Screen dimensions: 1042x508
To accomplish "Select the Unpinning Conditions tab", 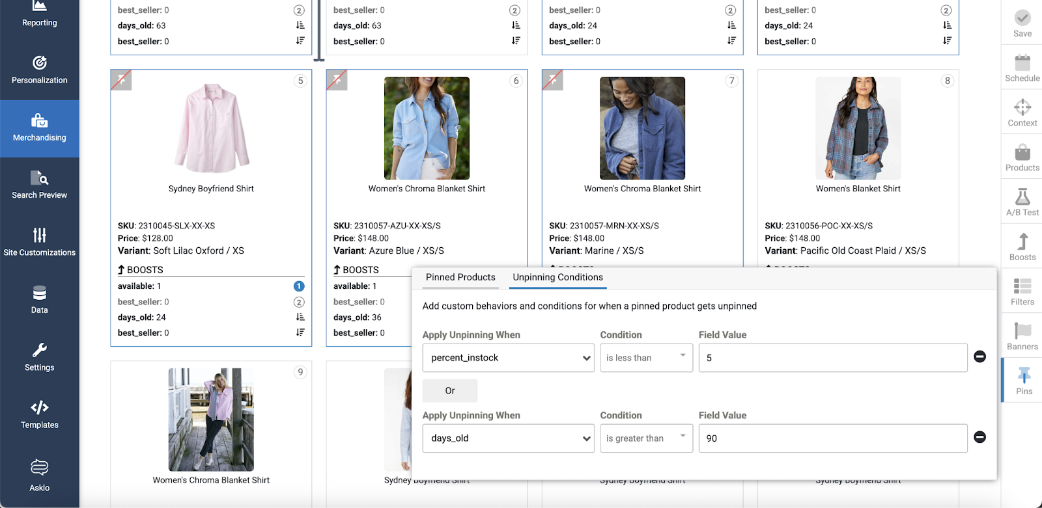I will [x=557, y=277].
